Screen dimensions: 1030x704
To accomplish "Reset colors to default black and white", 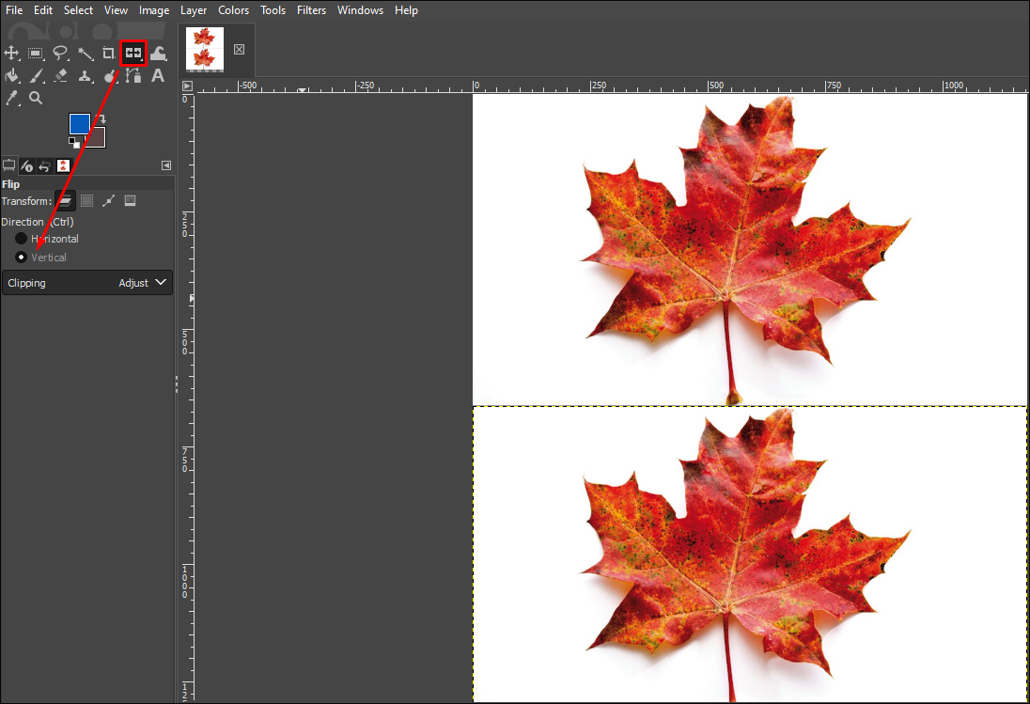I will (74, 143).
